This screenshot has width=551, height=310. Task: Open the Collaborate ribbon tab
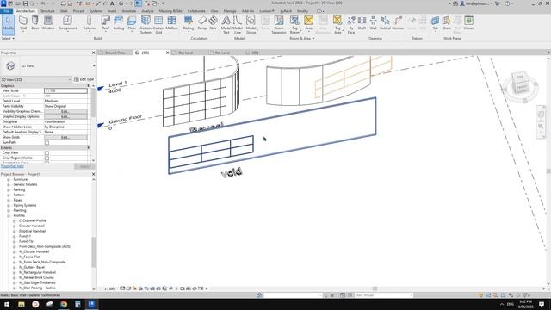click(196, 11)
